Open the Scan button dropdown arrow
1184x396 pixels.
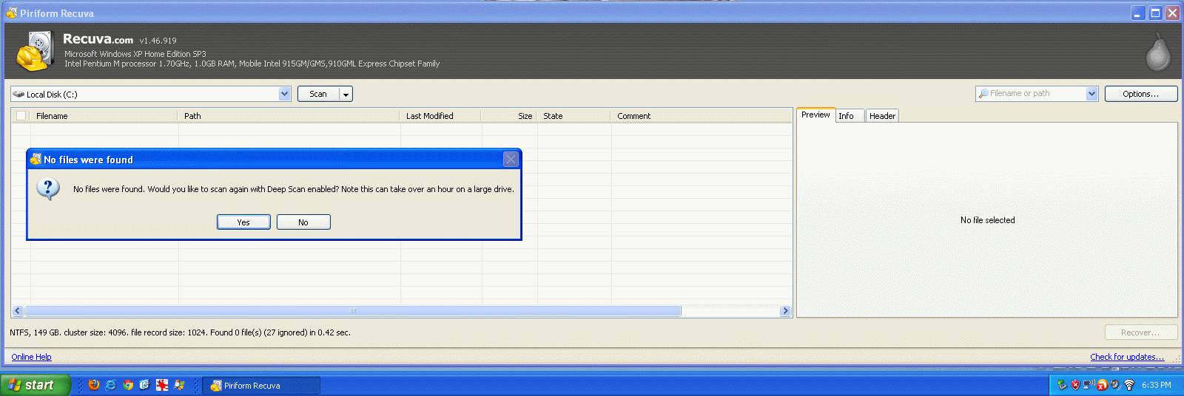tap(346, 94)
